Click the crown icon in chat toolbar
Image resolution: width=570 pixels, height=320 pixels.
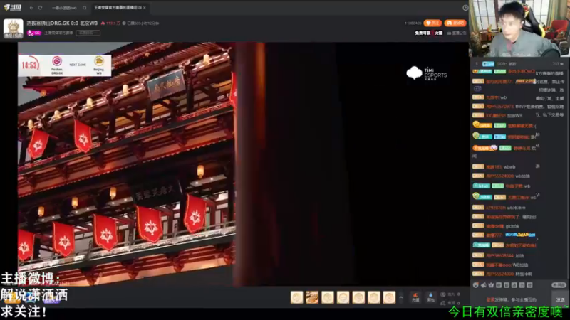[x=491, y=285]
